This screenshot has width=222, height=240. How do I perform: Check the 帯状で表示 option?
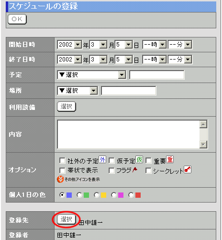(62, 170)
